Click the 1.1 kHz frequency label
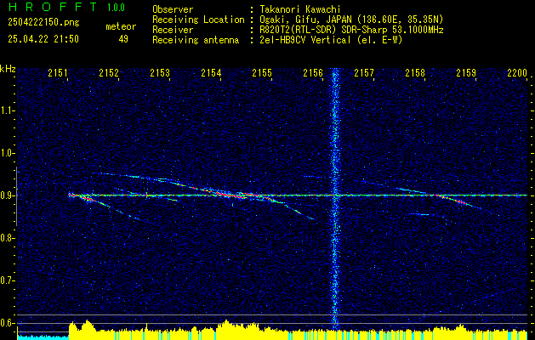The height and width of the screenshot is (340, 535). [x=7, y=110]
